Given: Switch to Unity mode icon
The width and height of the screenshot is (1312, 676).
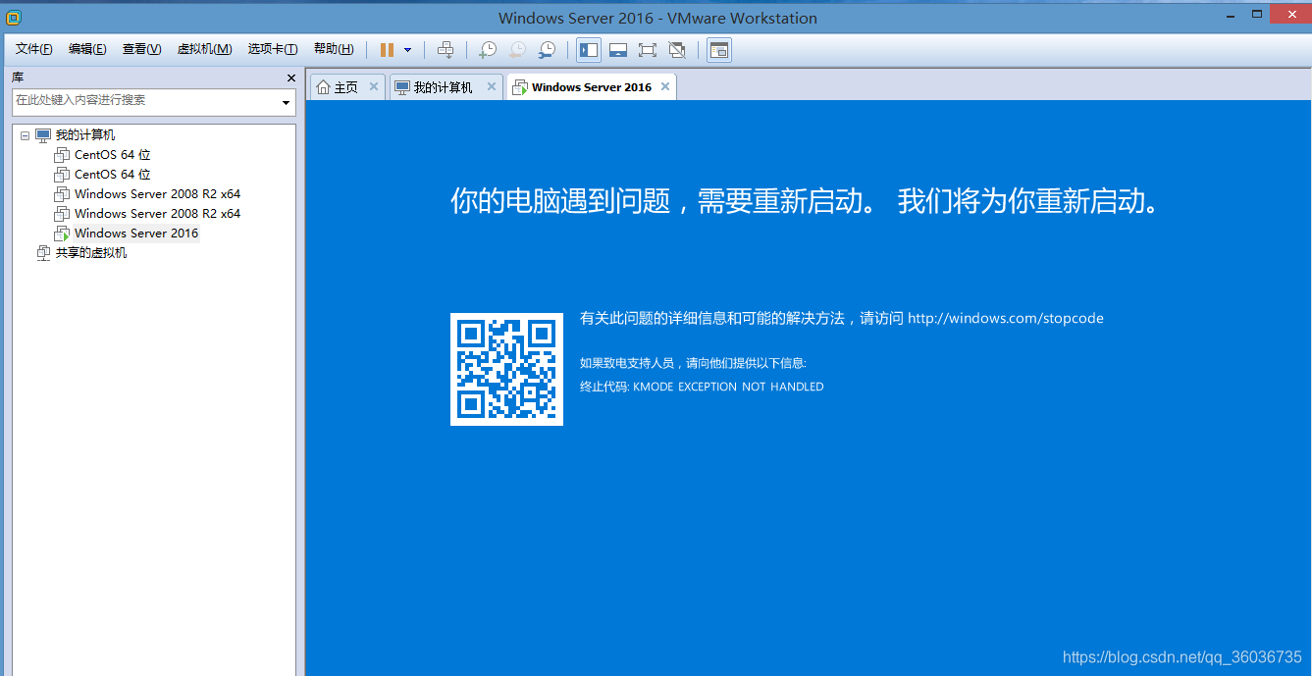Looking at the screenshot, I should click(676, 49).
